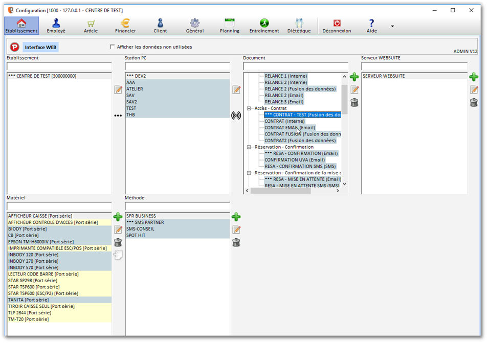
Task: Open the Financier menu
Action: (125, 26)
